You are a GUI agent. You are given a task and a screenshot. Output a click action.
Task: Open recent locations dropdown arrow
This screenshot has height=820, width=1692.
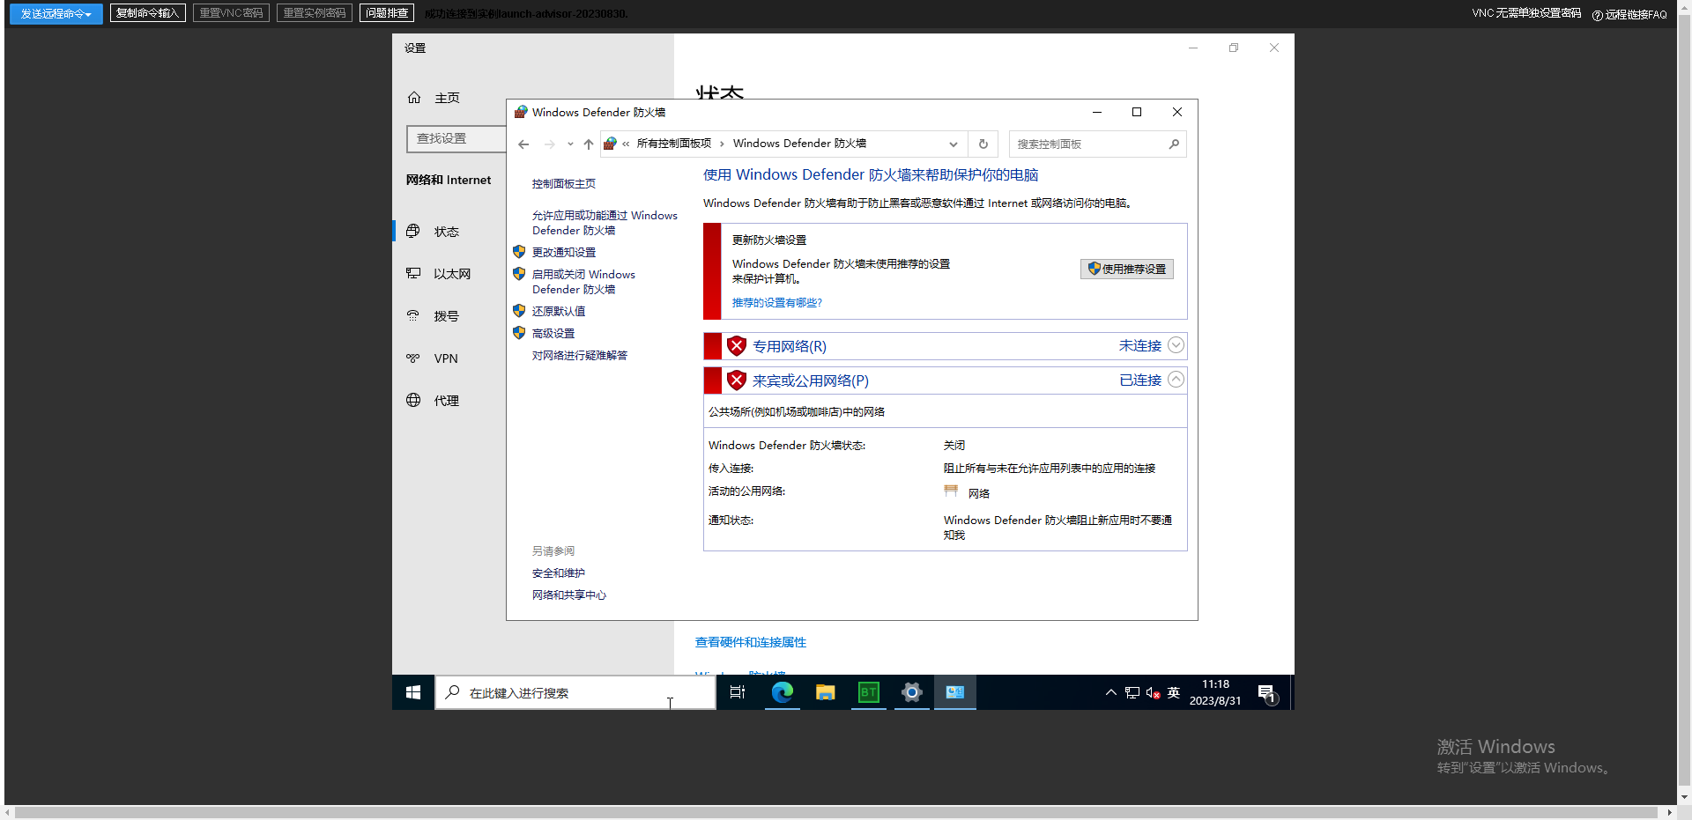(x=570, y=144)
